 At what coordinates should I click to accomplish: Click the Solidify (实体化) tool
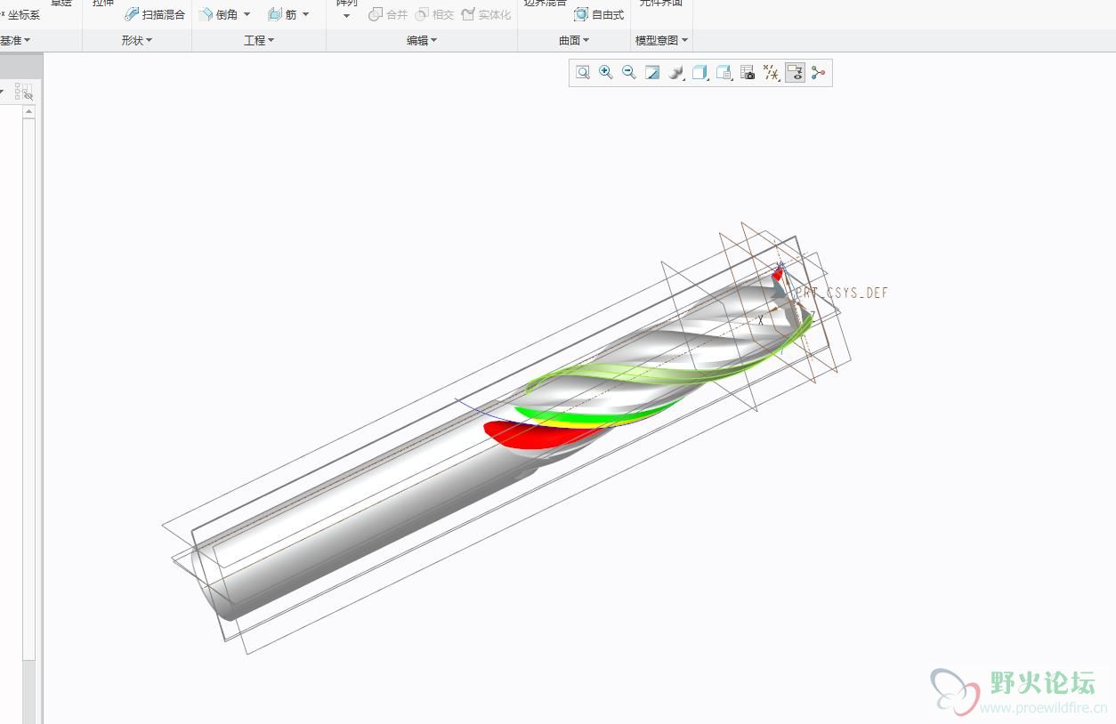coord(486,14)
